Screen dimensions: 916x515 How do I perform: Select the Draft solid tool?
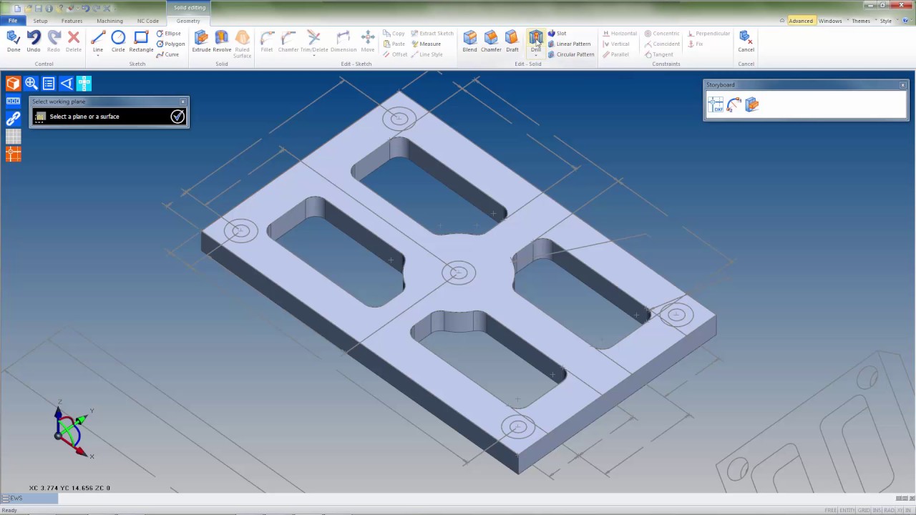[x=512, y=41]
